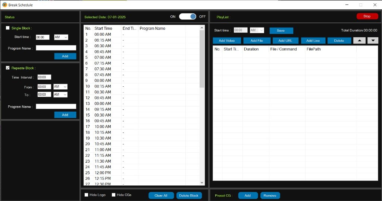Select the 11:30 AM schedule row
The image size is (382, 201).
(x=141, y=161)
